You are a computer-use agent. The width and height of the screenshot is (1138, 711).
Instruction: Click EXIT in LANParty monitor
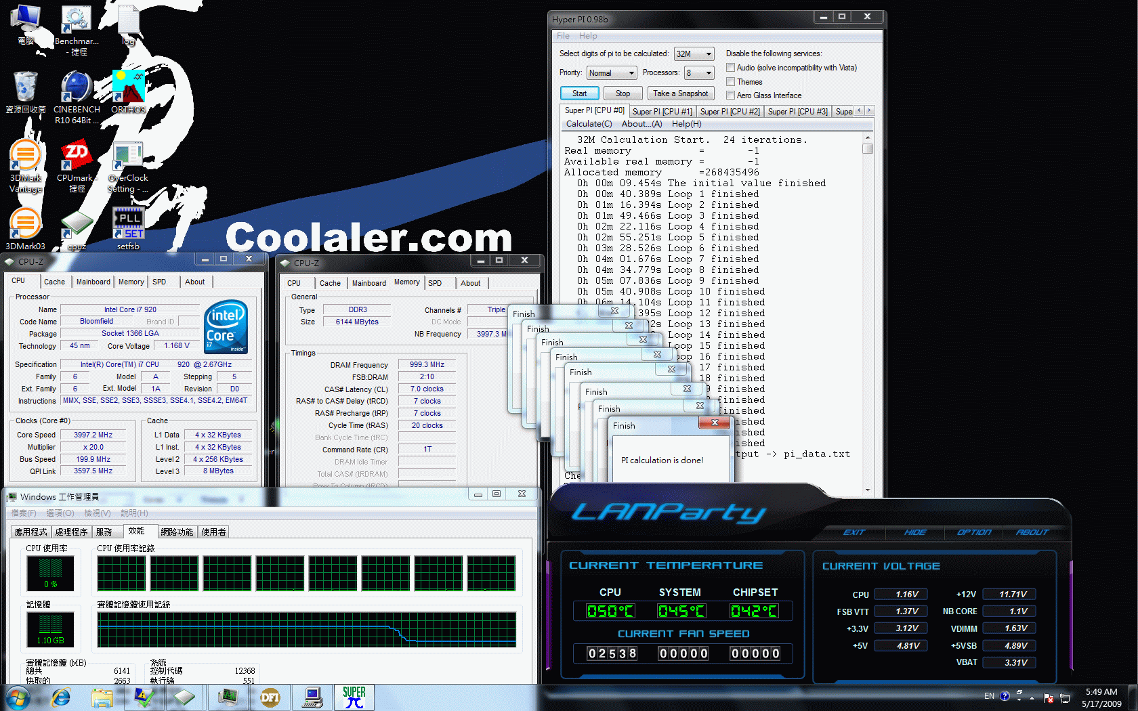(x=853, y=532)
